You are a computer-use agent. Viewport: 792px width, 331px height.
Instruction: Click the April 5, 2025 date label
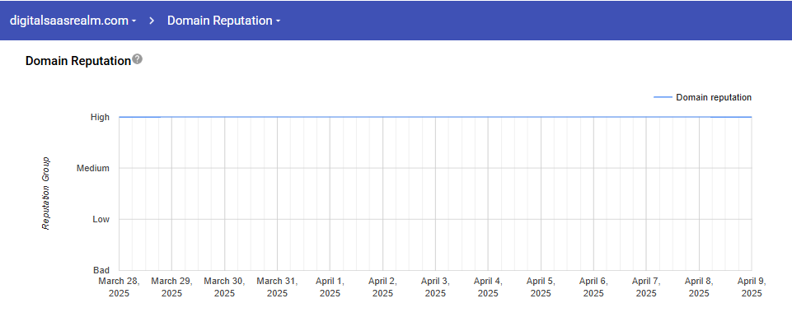[x=541, y=287]
